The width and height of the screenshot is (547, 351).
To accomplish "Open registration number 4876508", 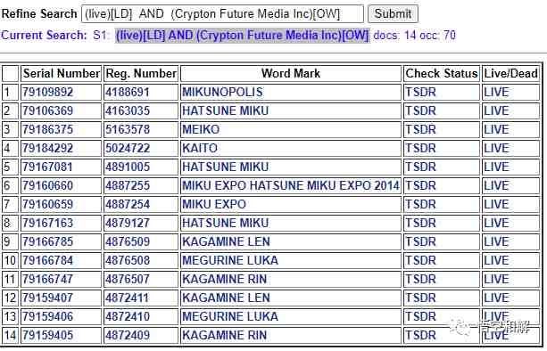I will 128,260.
